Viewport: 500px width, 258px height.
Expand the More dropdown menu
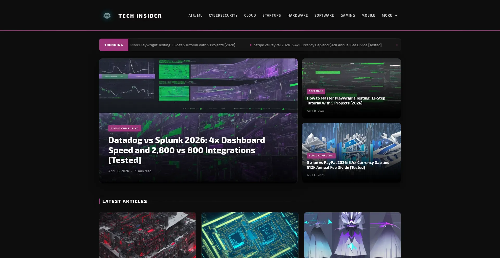390,15
